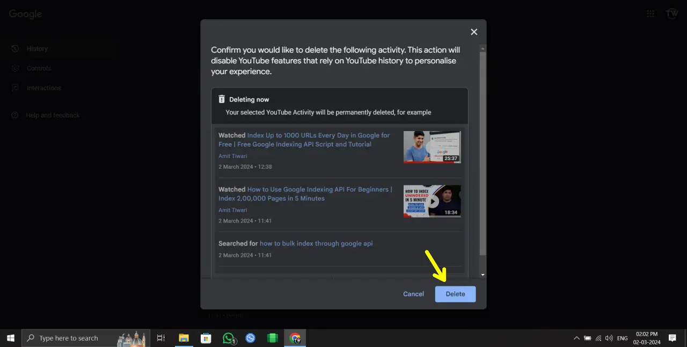Click the ENG language indicator
Screen dimensions: 687x347
pyautogui.click(x=622, y=338)
